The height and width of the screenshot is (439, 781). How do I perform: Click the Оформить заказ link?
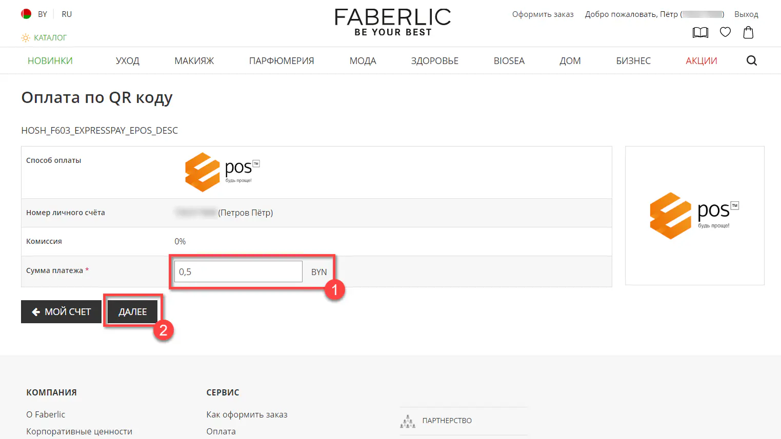pyautogui.click(x=543, y=14)
